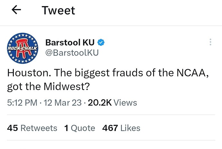Open the 1 Quote list
This screenshot has height=149, width=222.
[79, 128]
